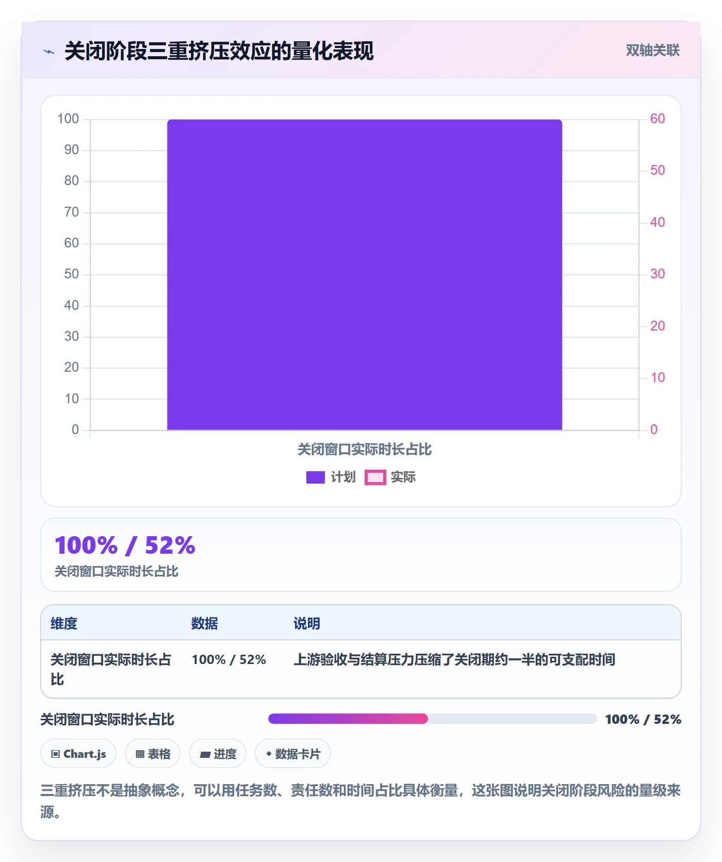Image resolution: width=722 pixels, height=862 pixels.
Task: Click the x-axis label 关闭窗口实际时长占比
Action: click(x=365, y=450)
